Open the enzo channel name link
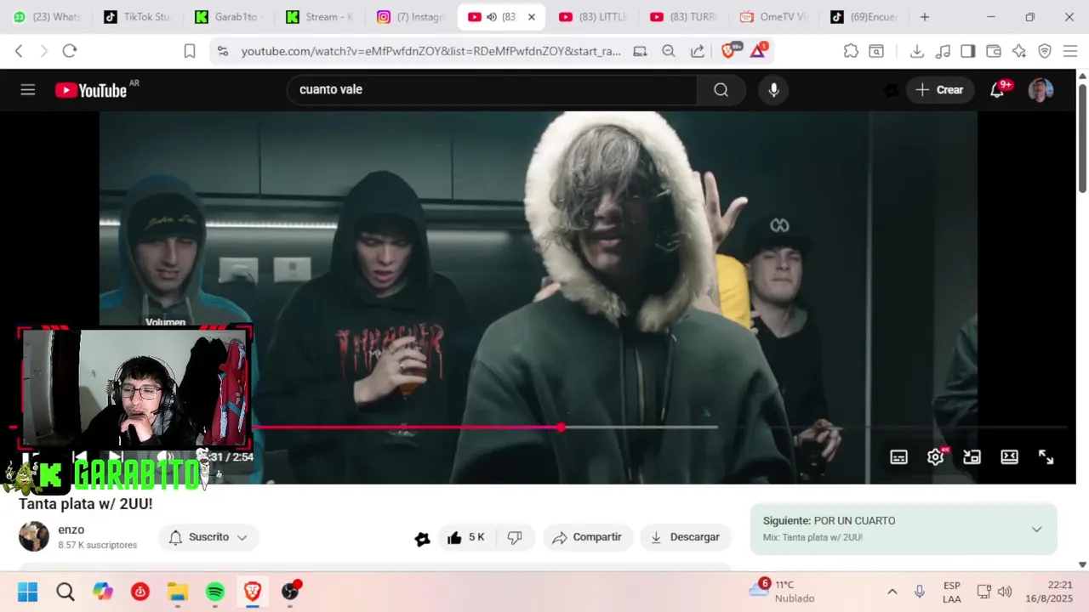The image size is (1089, 612). click(x=71, y=530)
